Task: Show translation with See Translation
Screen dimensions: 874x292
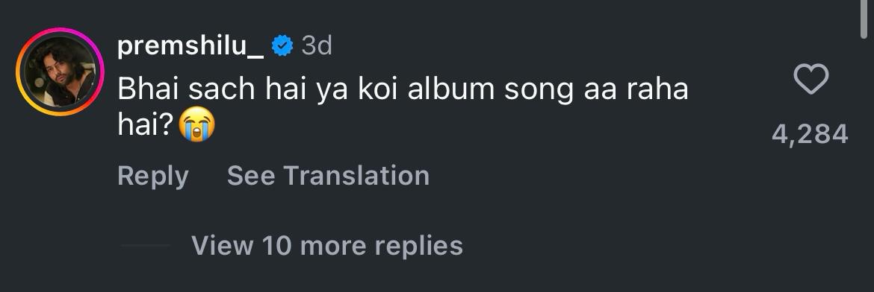Action: click(328, 176)
